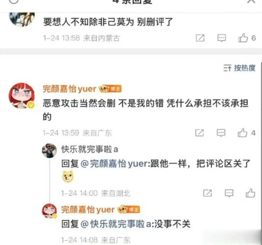Open 快乐就完事啦a's avatar

(x=49, y=150)
